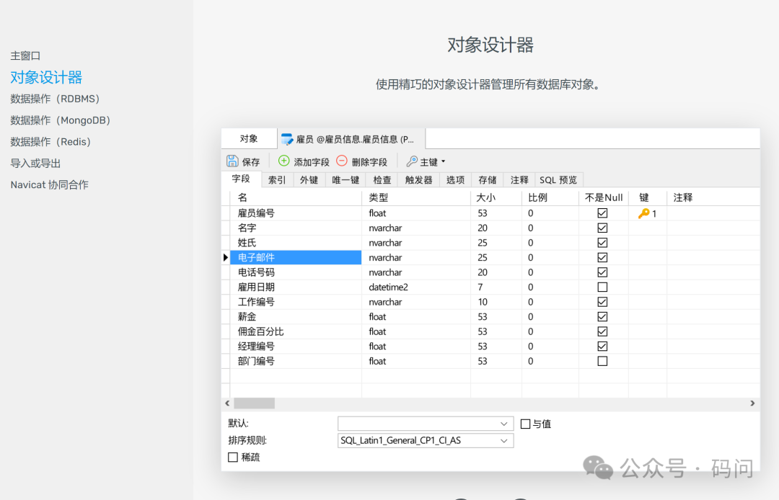This screenshot has height=500, width=779.
Task: Open the 选项 tab
Action: (456, 180)
